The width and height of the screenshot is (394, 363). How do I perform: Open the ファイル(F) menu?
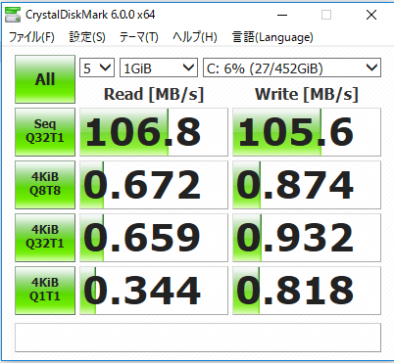point(31,37)
